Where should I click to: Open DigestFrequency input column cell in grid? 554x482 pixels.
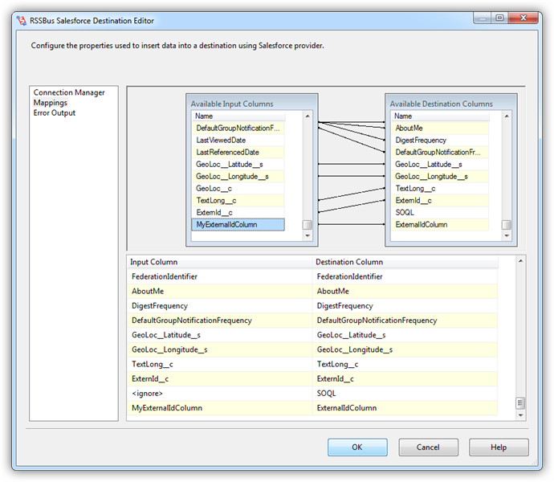click(x=220, y=306)
